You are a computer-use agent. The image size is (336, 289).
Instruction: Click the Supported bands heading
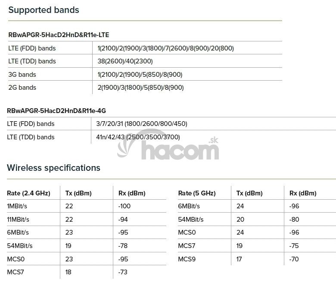pos(44,10)
